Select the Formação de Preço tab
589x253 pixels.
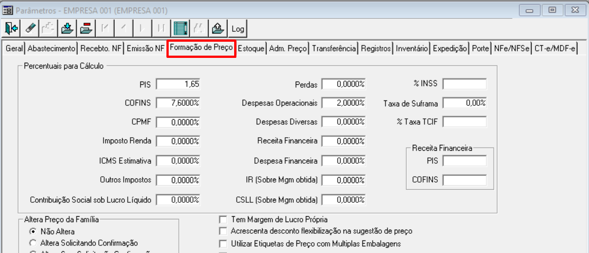click(201, 48)
